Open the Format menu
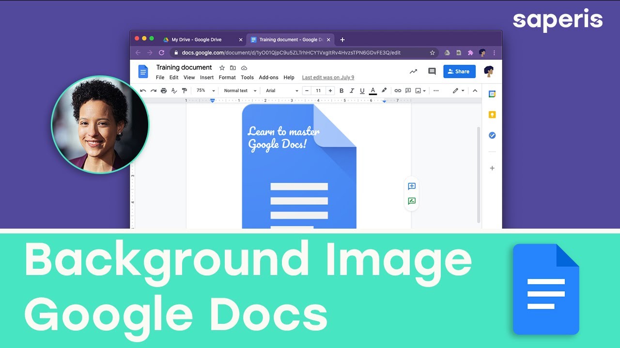The image size is (620, 348). (227, 77)
